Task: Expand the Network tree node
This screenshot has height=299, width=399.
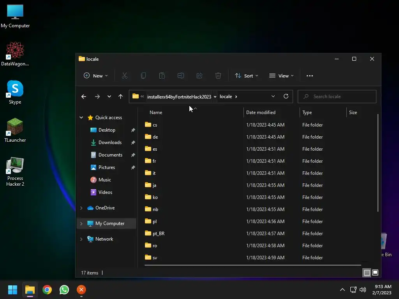Action: point(81,239)
